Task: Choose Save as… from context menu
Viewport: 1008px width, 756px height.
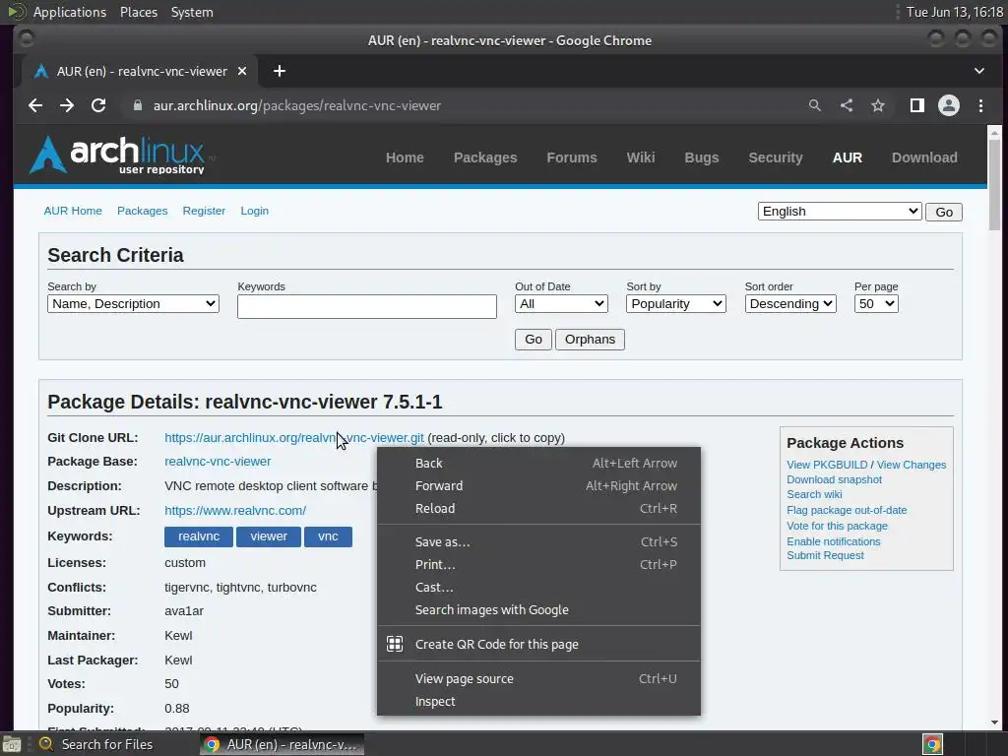Action: pyautogui.click(x=538, y=541)
